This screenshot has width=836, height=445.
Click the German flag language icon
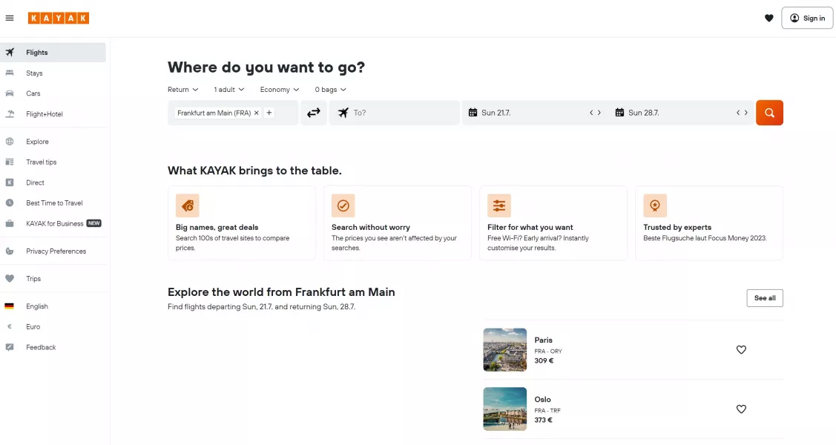10,306
